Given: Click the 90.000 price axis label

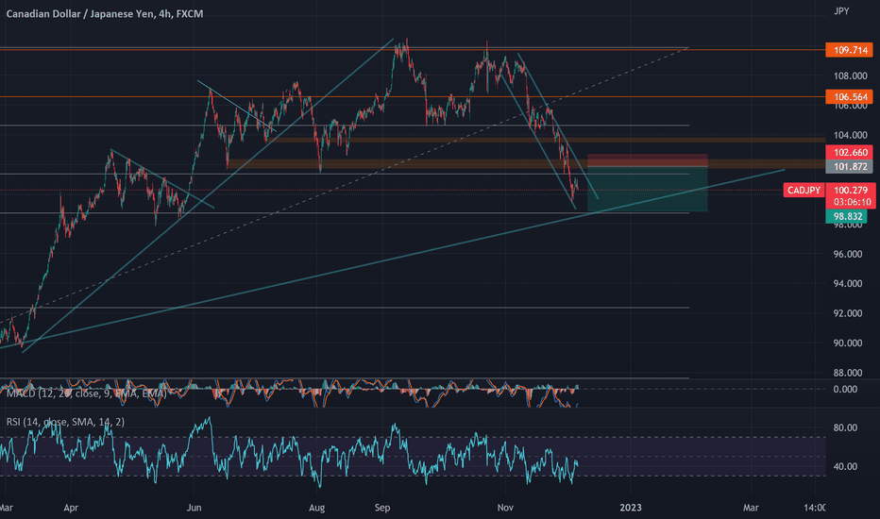Looking at the screenshot, I should click(848, 343).
